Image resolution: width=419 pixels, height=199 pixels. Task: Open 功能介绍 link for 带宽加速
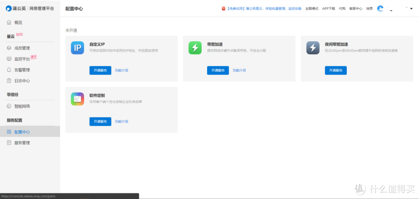(239, 70)
